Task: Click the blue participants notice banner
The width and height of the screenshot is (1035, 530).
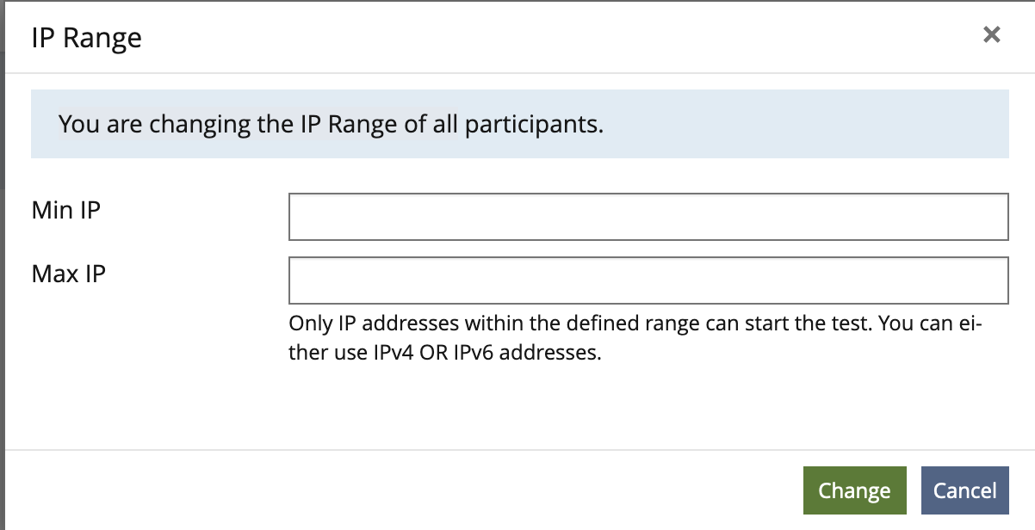Action: (x=519, y=123)
